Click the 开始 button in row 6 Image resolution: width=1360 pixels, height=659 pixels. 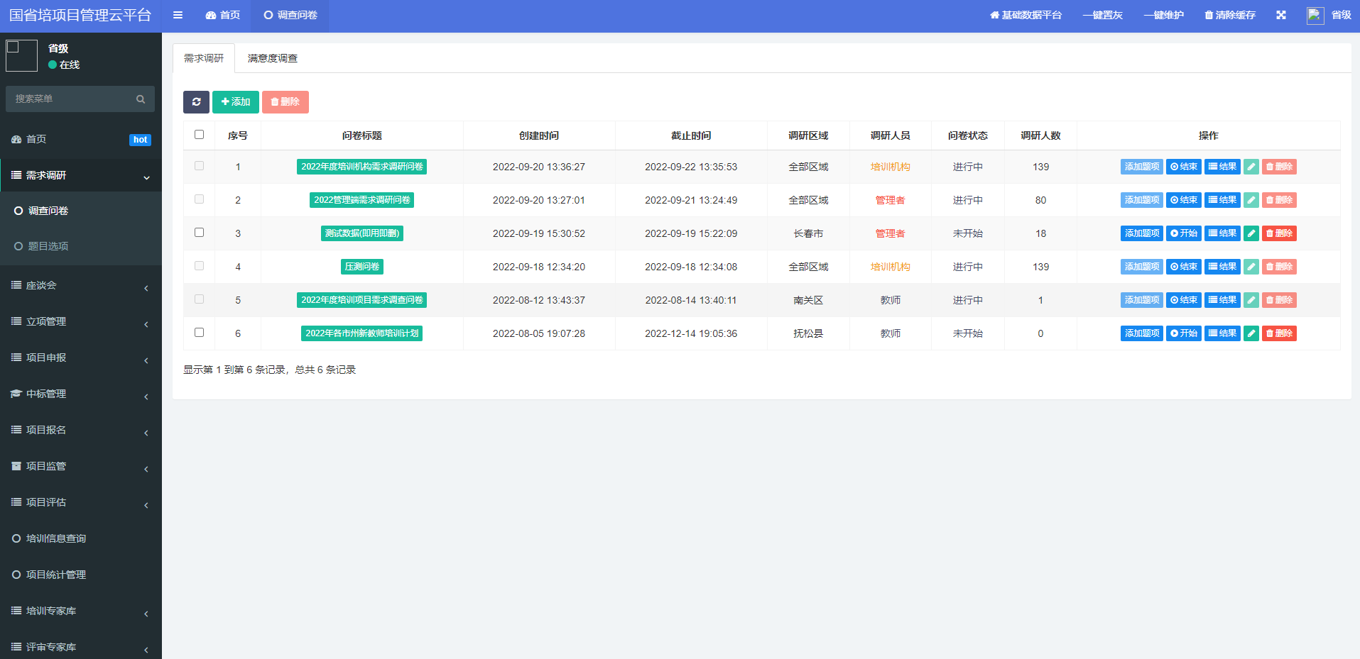[1183, 333]
